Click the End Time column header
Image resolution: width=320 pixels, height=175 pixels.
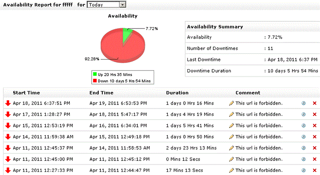(x=101, y=93)
